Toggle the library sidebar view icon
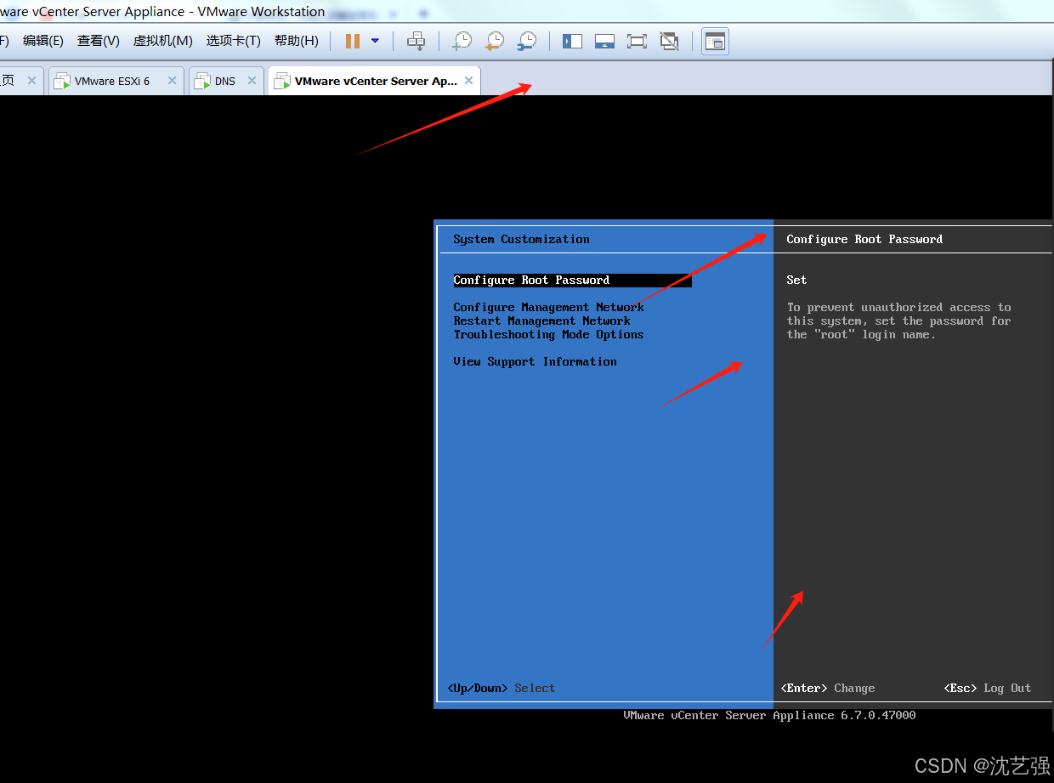 click(x=572, y=41)
